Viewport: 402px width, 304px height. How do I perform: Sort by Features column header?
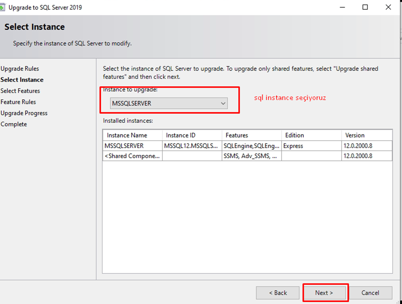(252, 135)
